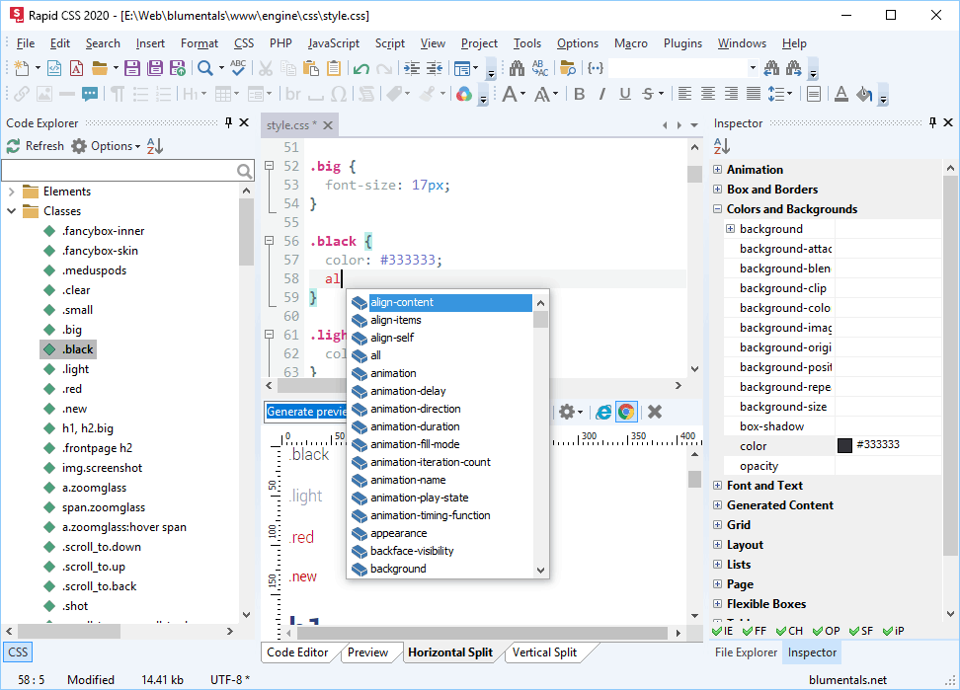Click the Find binoculars icon
Image resolution: width=960 pixels, height=690 pixels.
coord(517,68)
